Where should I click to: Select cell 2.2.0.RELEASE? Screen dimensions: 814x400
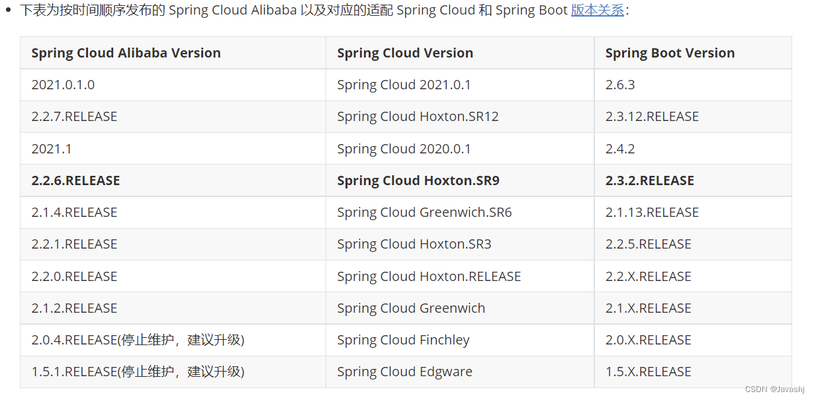coord(173,276)
